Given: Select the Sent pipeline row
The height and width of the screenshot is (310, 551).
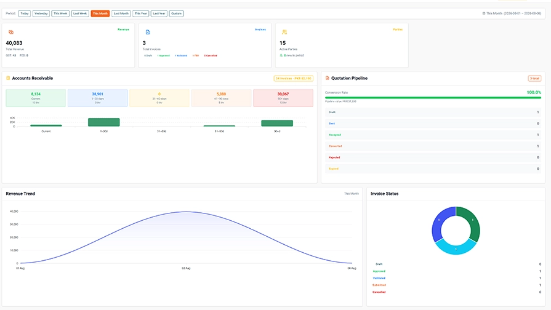Looking at the screenshot, I should [x=433, y=124].
